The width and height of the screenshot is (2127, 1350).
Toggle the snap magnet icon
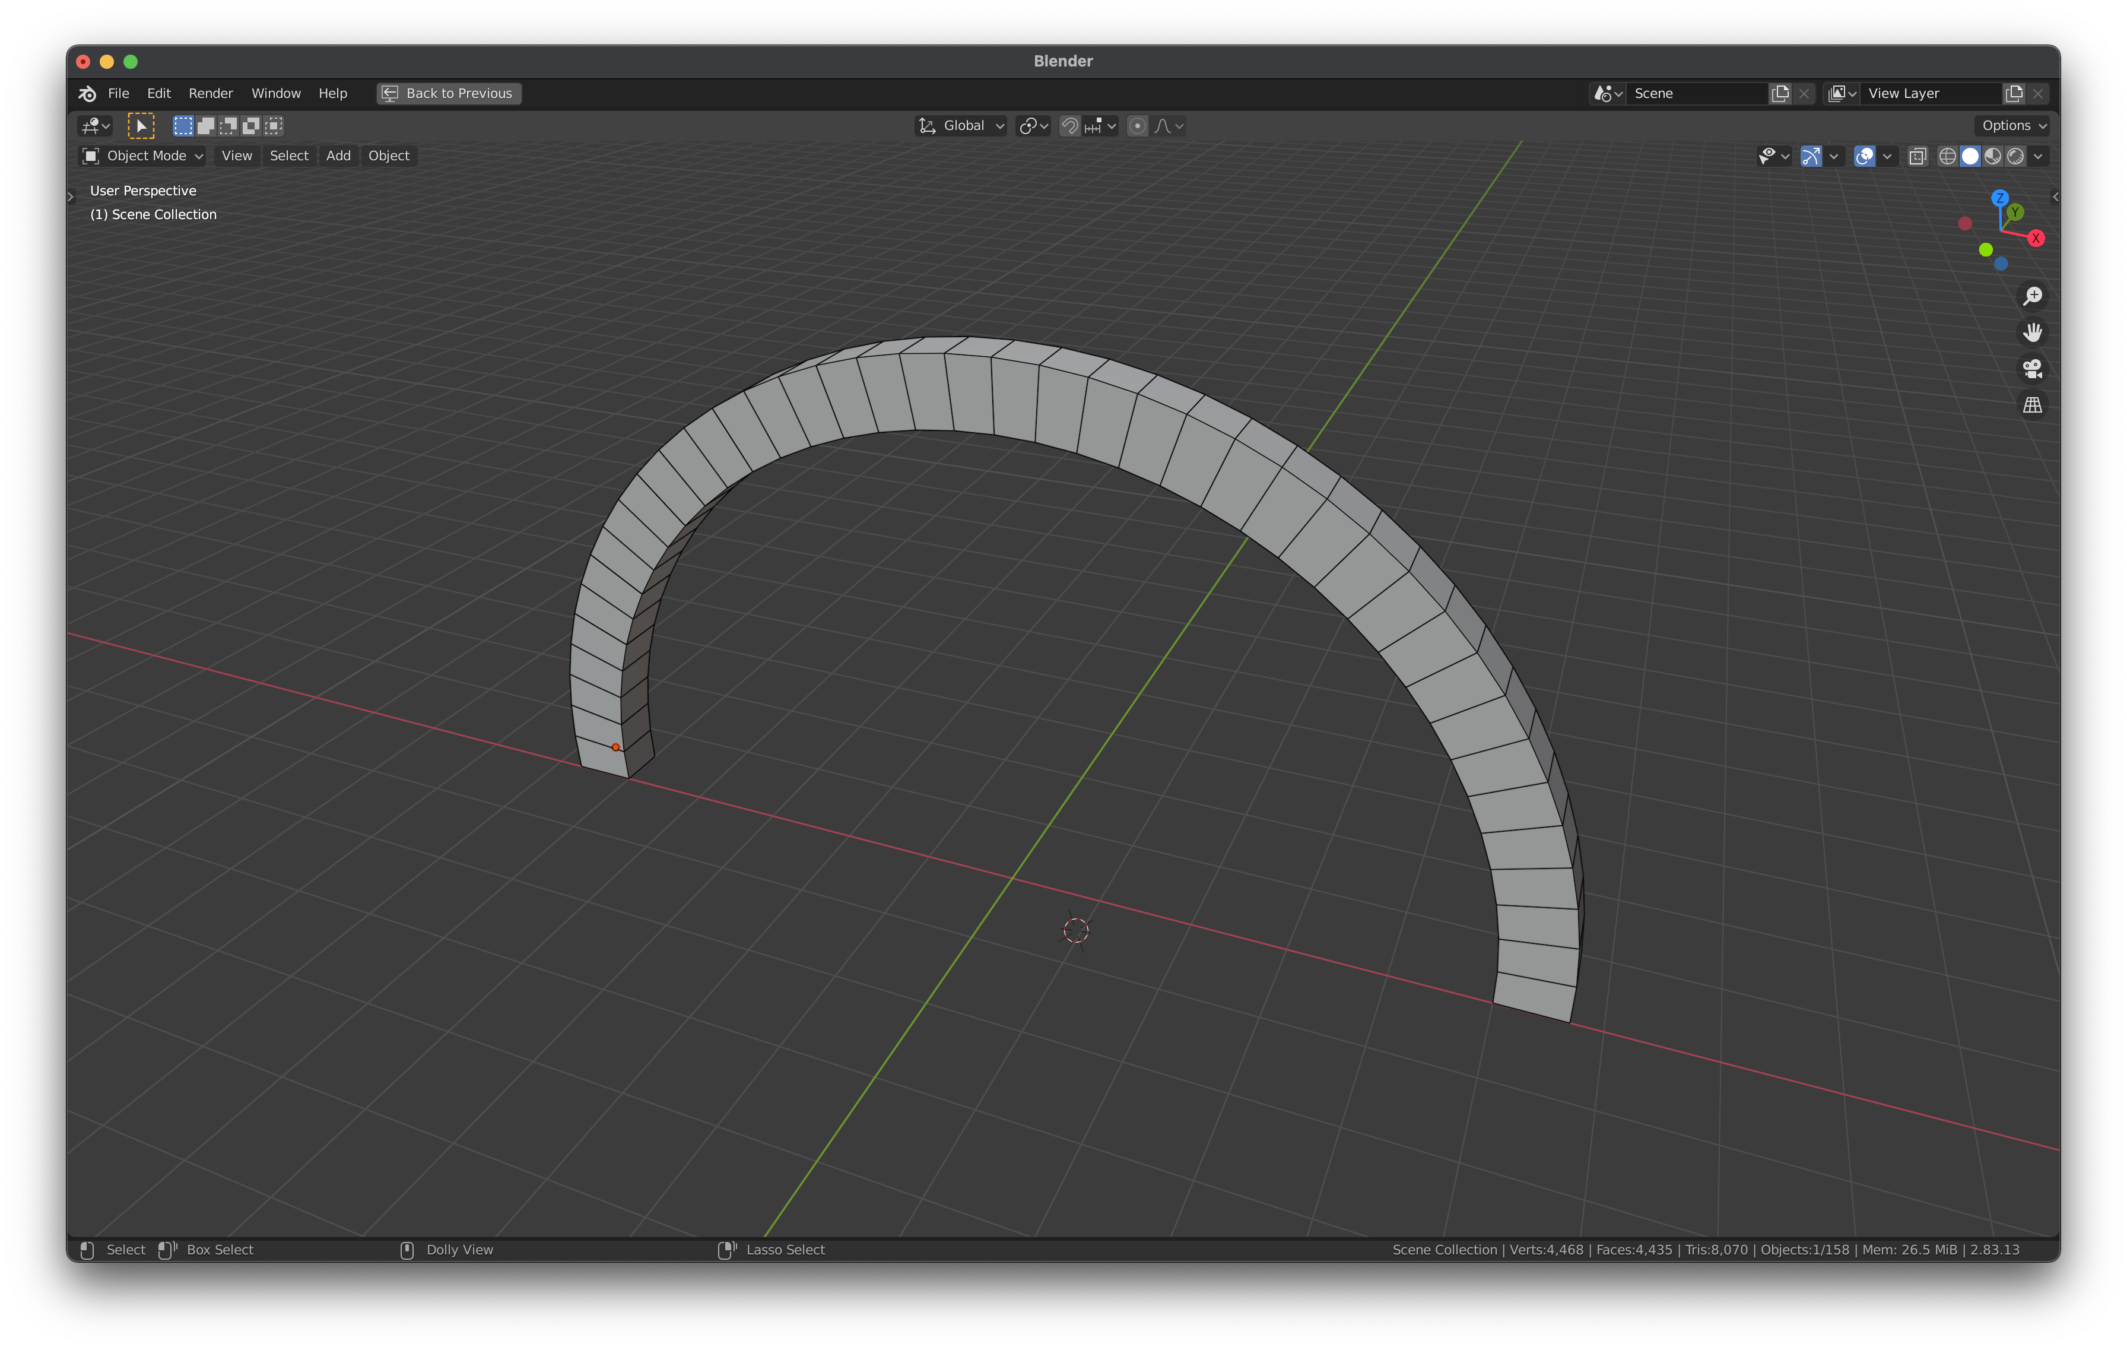click(1069, 126)
